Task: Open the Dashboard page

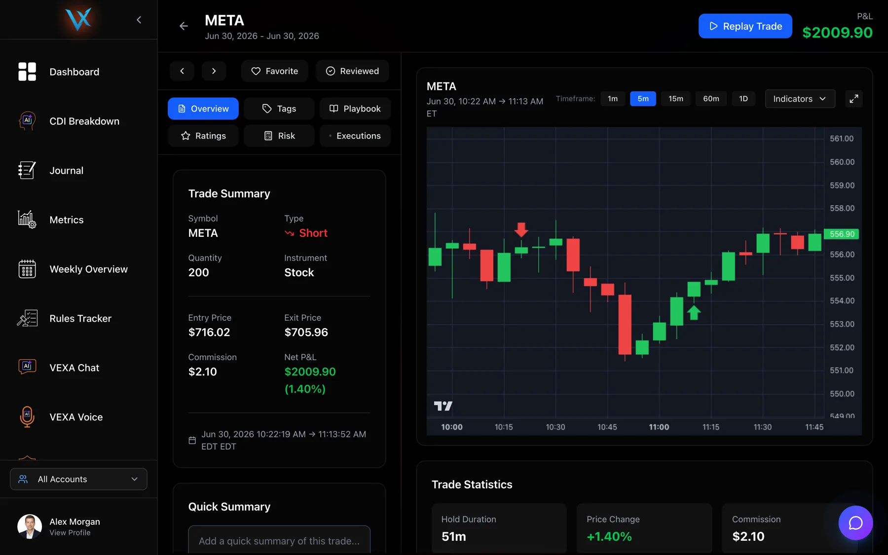Action: coord(74,72)
